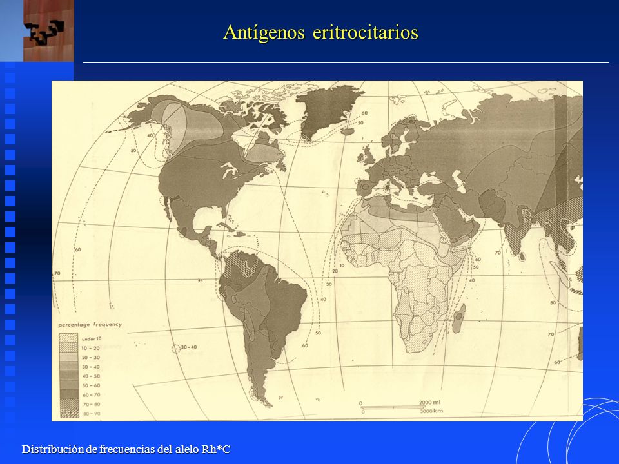
Task: Click the "2000 ml" scale bar label
Action: [x=429, y=402]
